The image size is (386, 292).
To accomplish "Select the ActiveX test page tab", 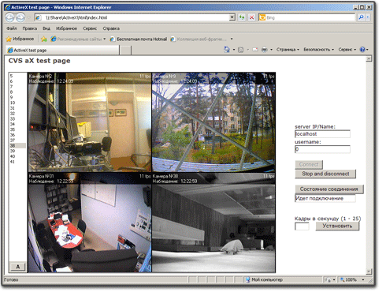I will click(x=62, y=50).
